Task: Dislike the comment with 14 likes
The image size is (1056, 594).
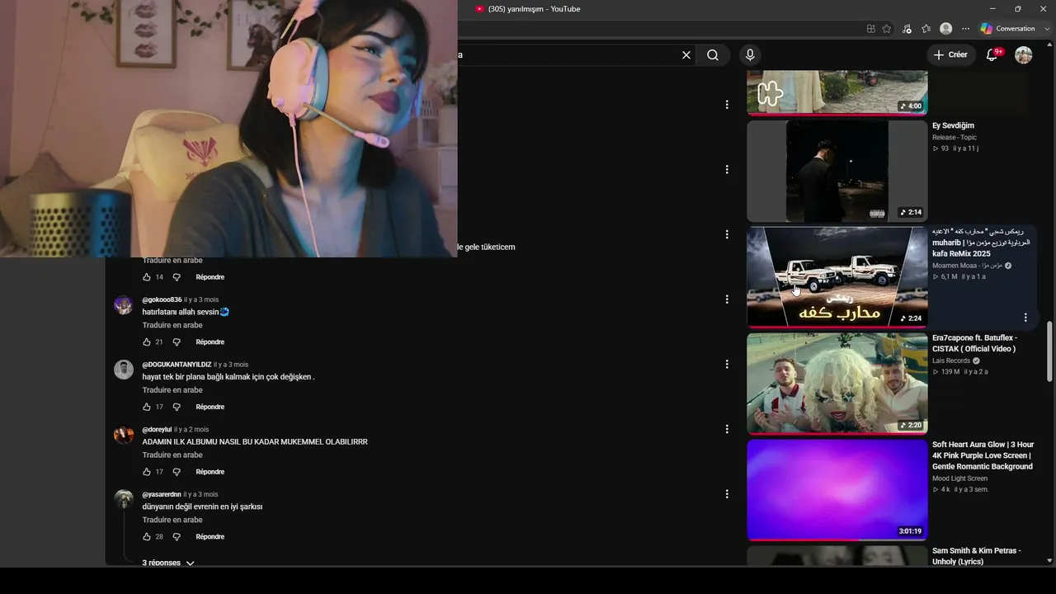Action: [x=177, y=277]
